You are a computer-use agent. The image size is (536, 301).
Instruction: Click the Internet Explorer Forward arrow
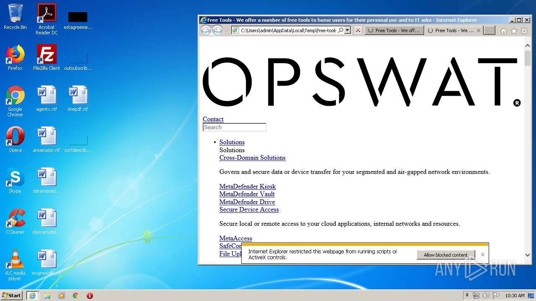click(x=217, y=30)
